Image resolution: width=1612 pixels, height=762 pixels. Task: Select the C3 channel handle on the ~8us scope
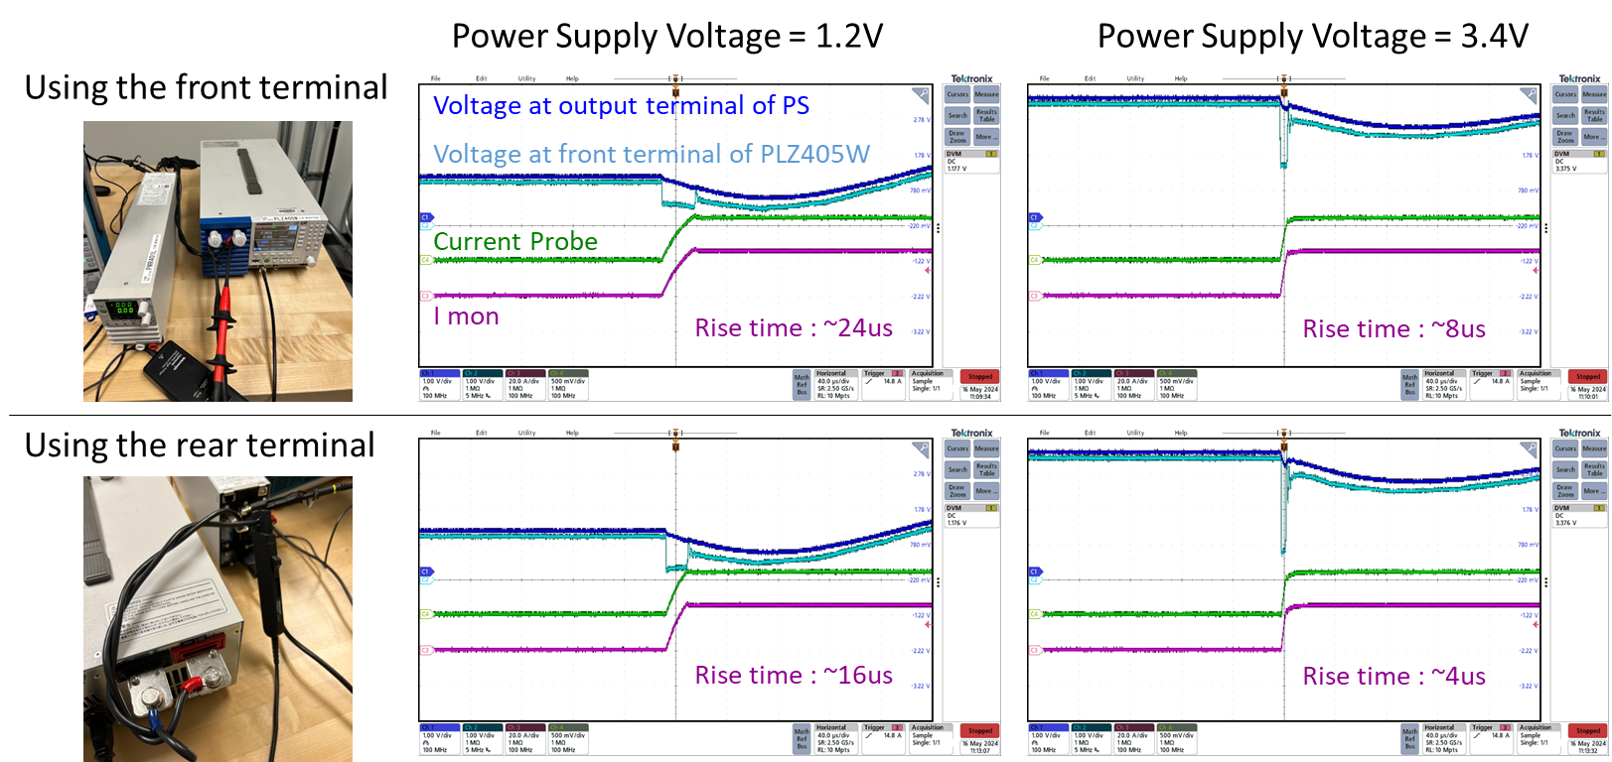1034,296
